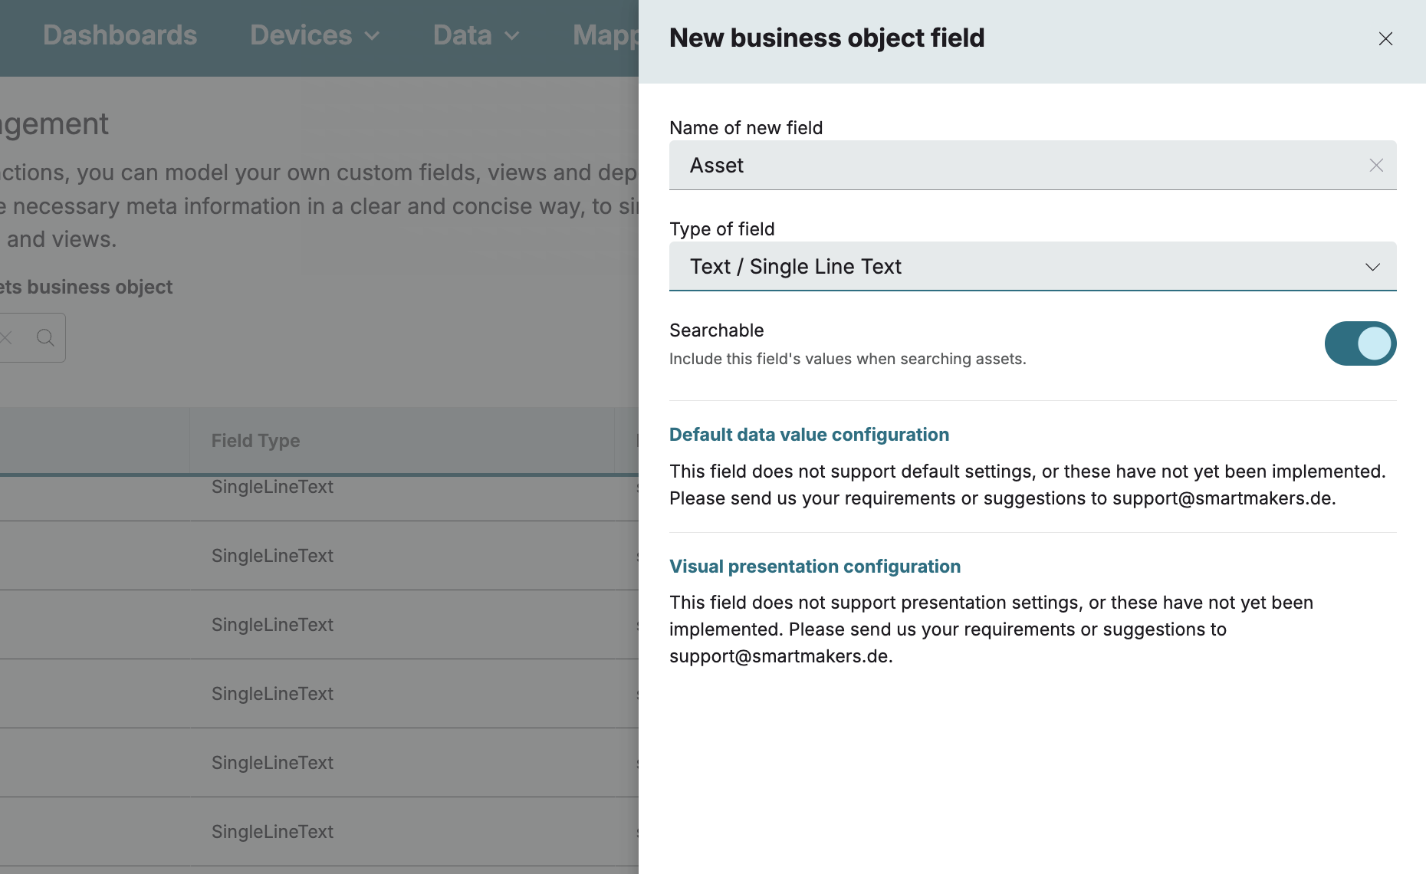Open the Dashboards menu item

coord(120,35)
